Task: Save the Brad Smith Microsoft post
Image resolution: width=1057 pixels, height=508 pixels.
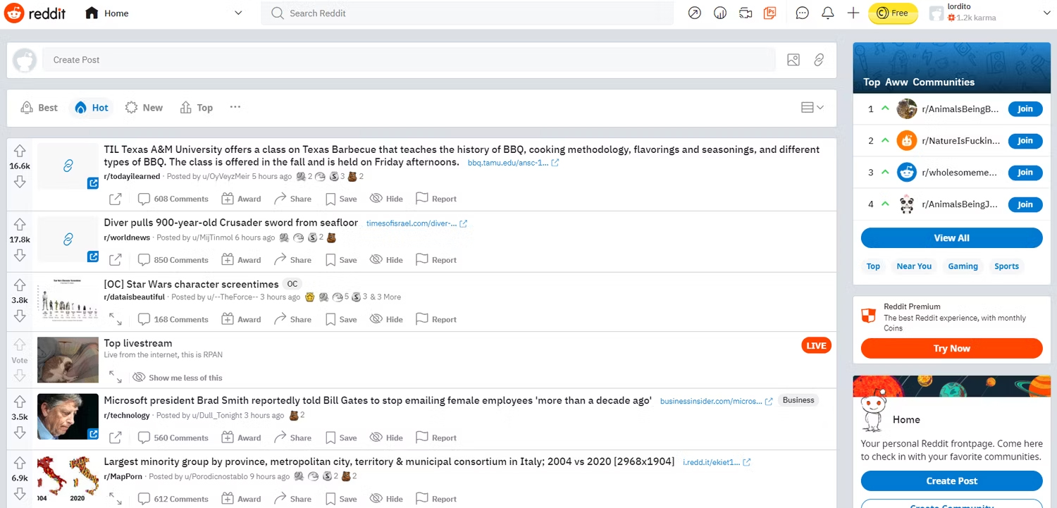Action: (x=340, y=437)
